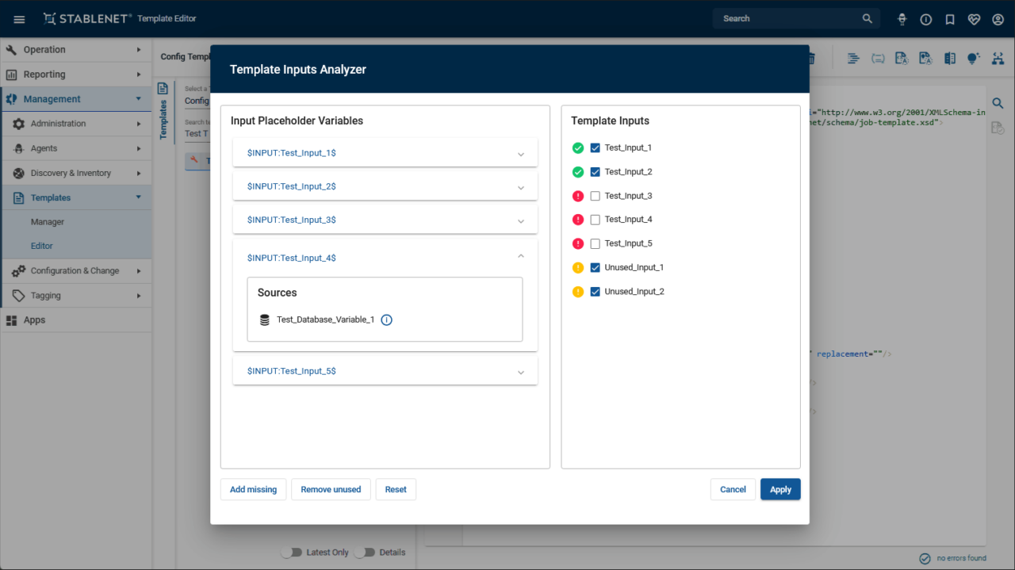Click the magnifier icon in search bar
This screenshot has width=1015, height=570.
tap(867, 18)
